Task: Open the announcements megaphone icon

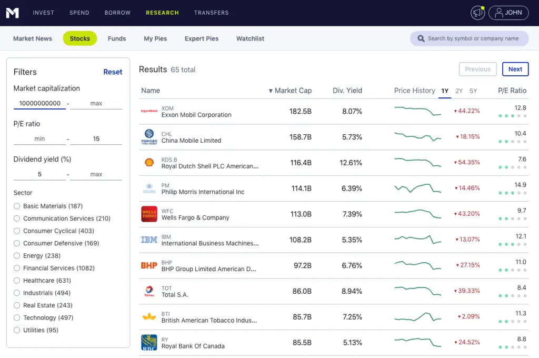Action: [477, 13]
